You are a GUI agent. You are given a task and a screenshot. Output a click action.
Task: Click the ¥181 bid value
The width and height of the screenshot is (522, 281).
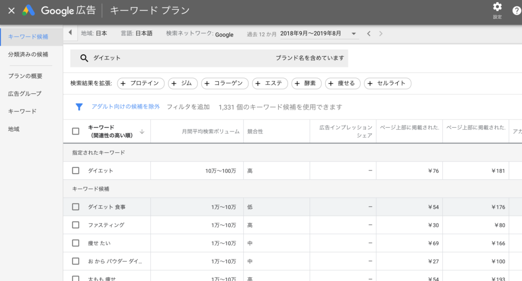click(x=498, y=171)
